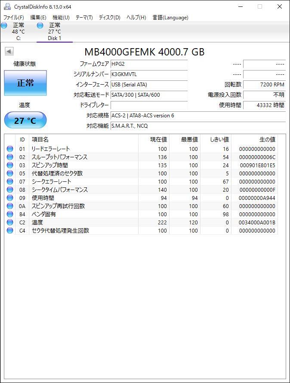290x383 pixels.
Task: Click the 最悪値 column header
Action: point(185,139)
